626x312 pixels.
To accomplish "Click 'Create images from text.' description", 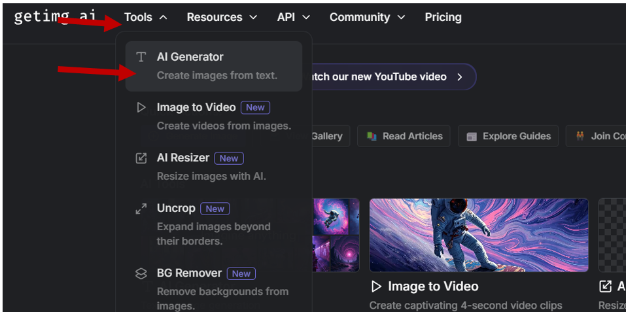I will (217, 75).
